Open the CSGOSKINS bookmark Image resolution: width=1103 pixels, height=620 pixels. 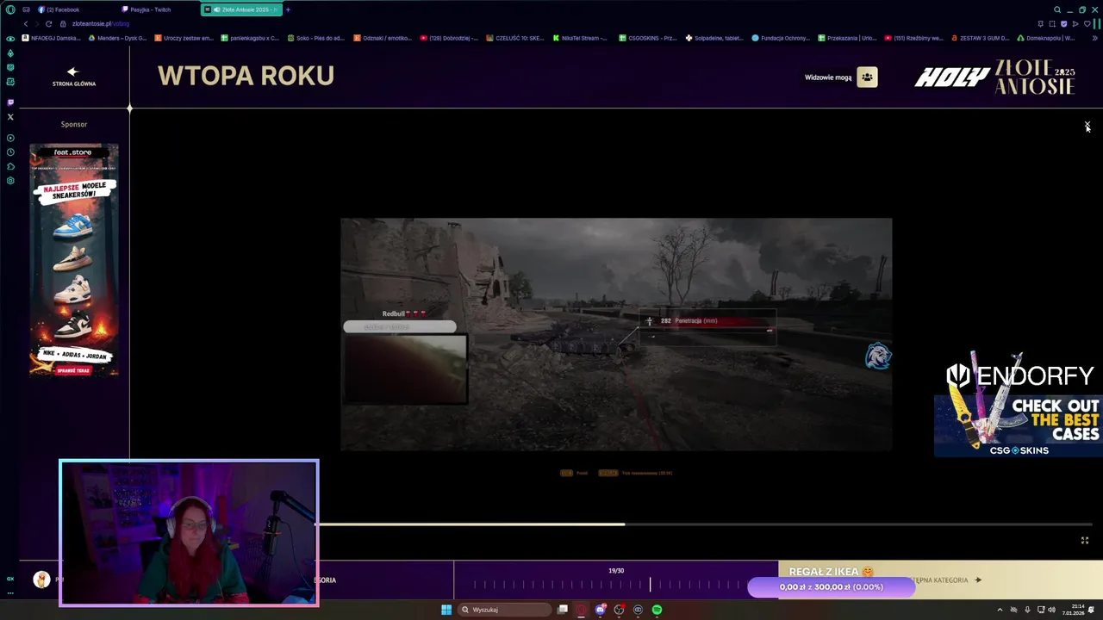647,38
